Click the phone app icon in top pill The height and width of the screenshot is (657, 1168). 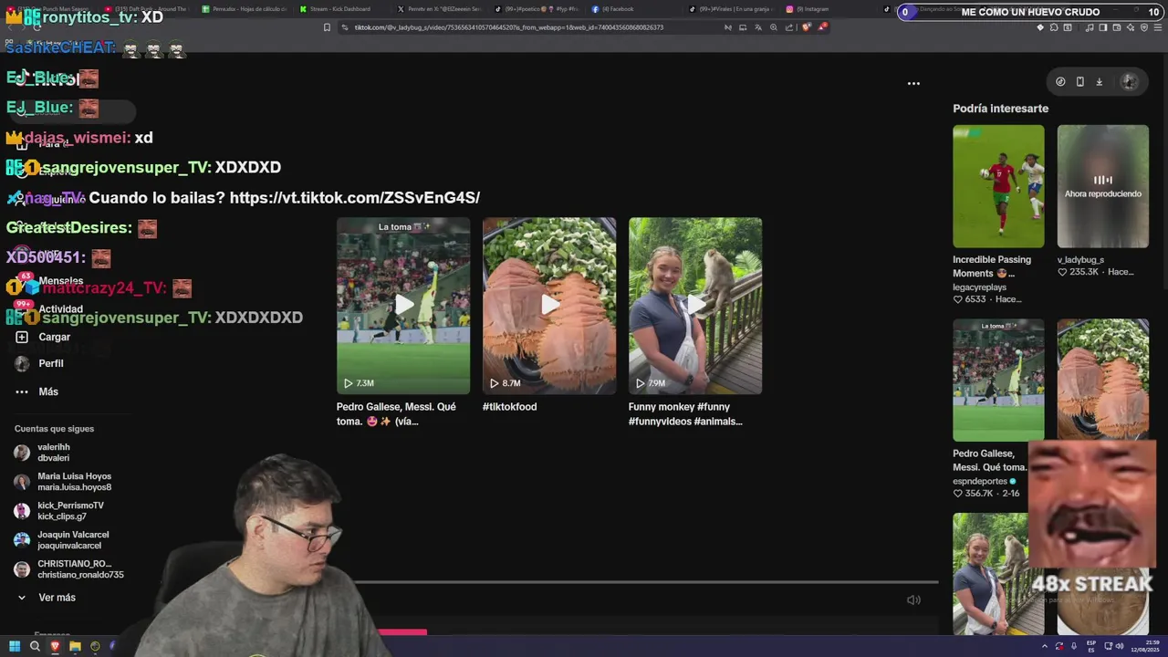coord(1079,81)
